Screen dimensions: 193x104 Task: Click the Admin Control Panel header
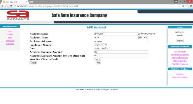coord(180,47)
